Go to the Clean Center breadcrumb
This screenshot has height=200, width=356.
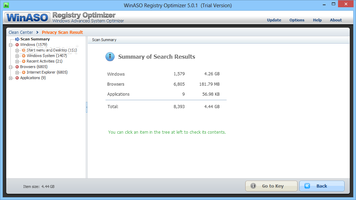click(21, 32)
